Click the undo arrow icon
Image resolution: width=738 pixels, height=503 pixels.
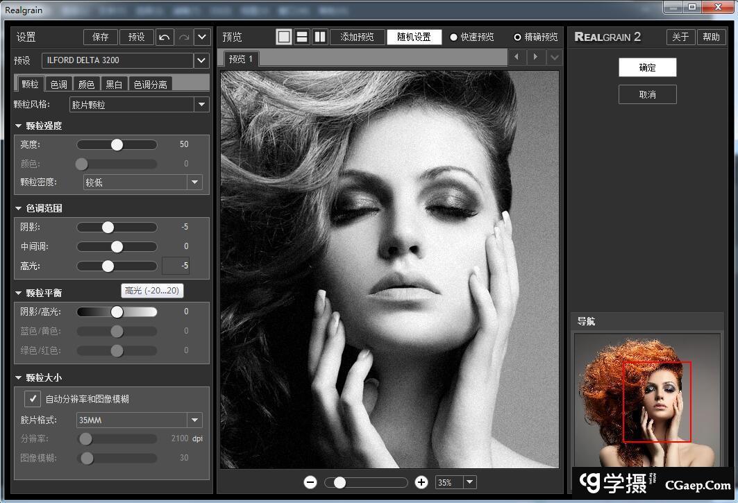(x=164, y=37)
